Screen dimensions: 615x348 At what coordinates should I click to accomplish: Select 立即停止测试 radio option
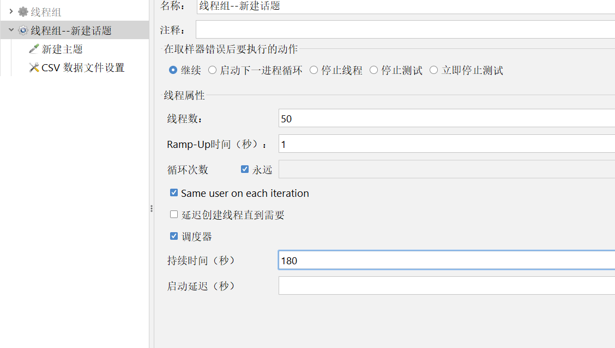point(433,70)
